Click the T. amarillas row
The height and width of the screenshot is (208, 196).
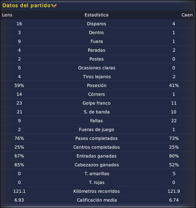point(97,174)
